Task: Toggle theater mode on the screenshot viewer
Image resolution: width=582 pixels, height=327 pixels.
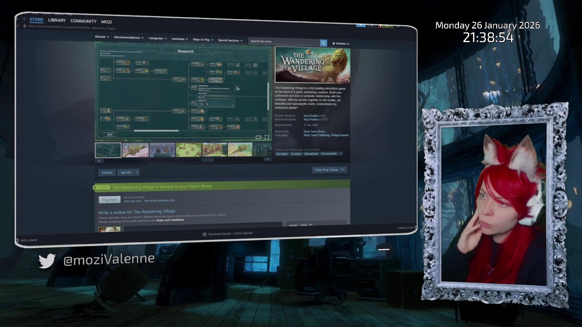Action: [258, 137]
